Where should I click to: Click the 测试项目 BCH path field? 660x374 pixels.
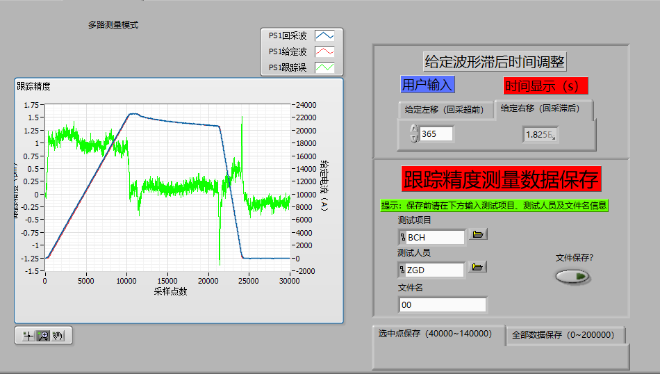point(434,238)
